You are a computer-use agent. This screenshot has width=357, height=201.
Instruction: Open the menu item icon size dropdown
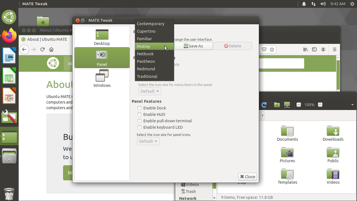point(150,91)
